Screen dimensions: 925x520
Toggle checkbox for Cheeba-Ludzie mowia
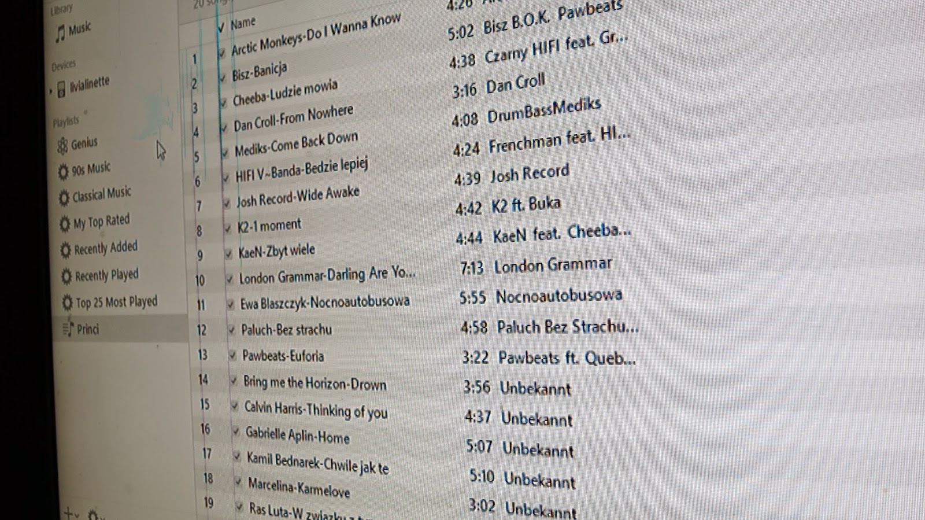pyautogui.click(x=224, y=103)
